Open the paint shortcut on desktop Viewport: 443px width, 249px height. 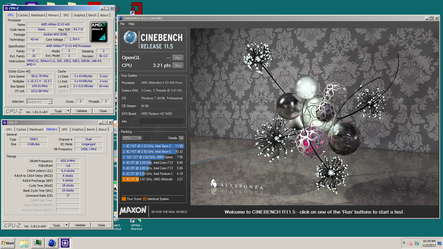click(x=117, y=225)
